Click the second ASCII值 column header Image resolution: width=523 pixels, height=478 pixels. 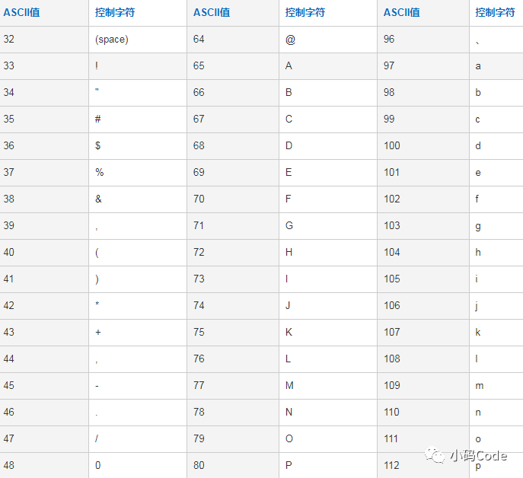pyautogui.click(x=212, y=12)
